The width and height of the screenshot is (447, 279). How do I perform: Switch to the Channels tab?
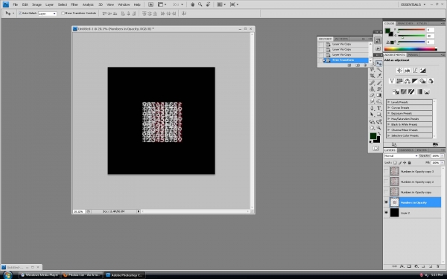coord(406,150)
